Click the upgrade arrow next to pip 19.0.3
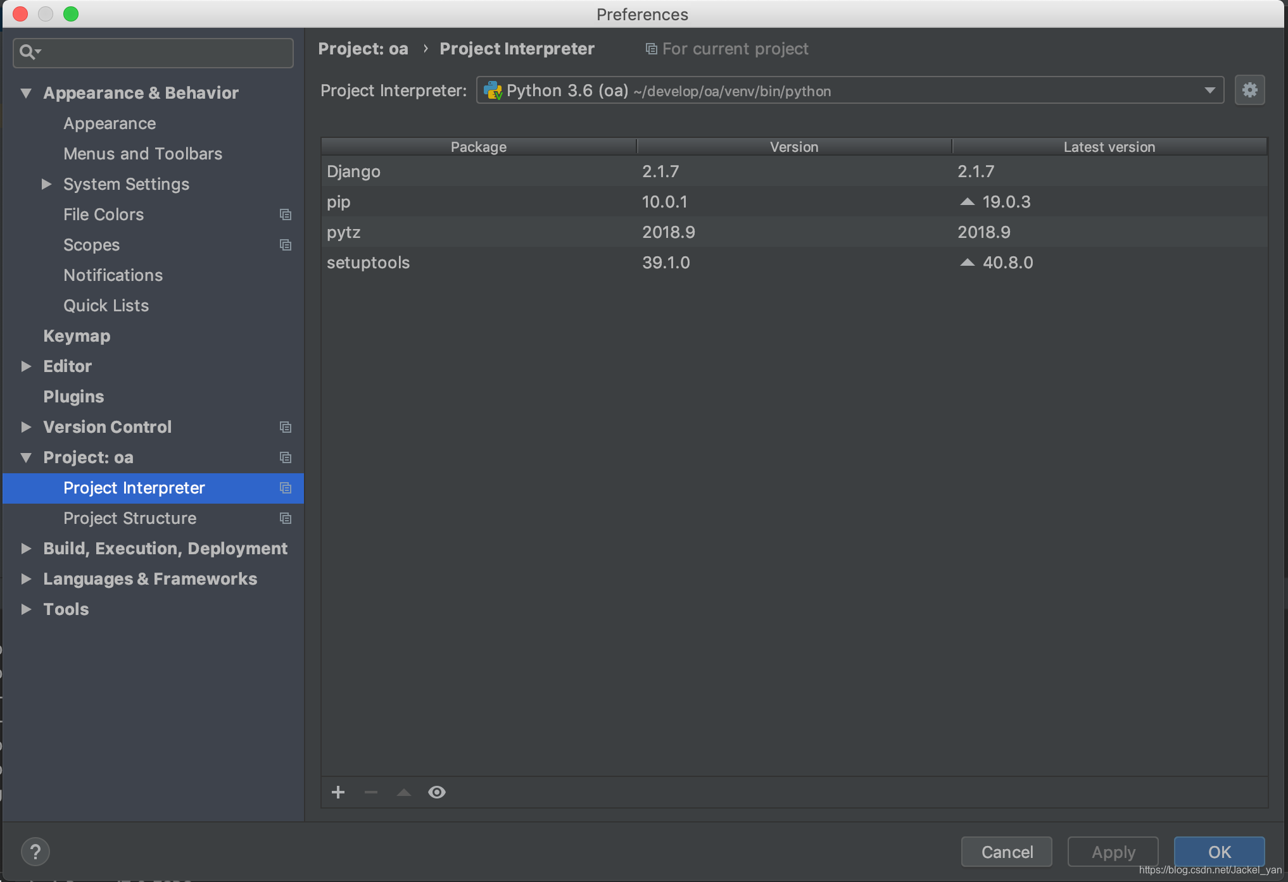The height and width of the screenshot is (882, 1288). 967,202
